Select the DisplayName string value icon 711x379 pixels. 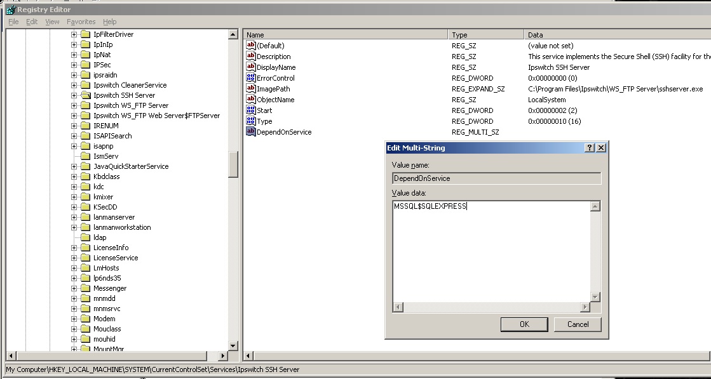251,67
